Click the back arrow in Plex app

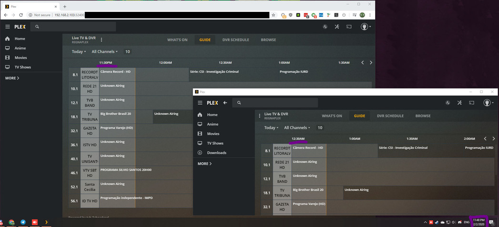click(225, 103)
